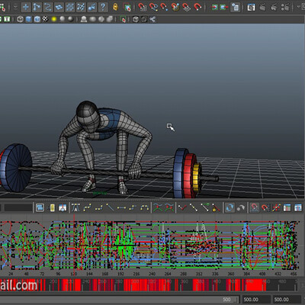Toggle isolate select icon in viewport toolbar

[x=123, y=19]
